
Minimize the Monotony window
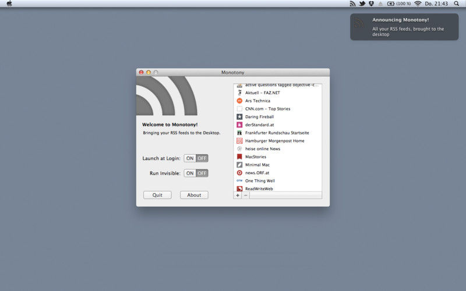click(x=149, y=72)
